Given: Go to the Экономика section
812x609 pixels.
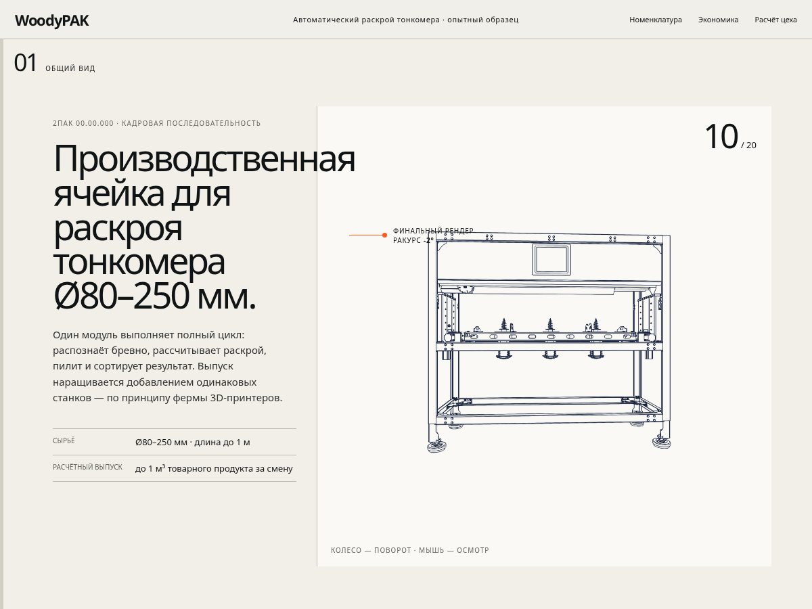Looking at the screenshot, I should click(719, 20).
